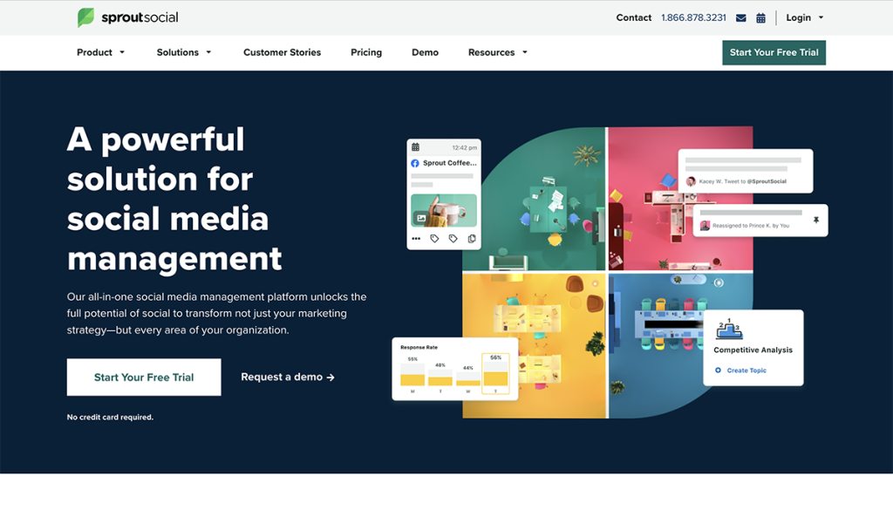
Task: Click the white Start Your Free Trial button
Action: [x=144, y=377]
